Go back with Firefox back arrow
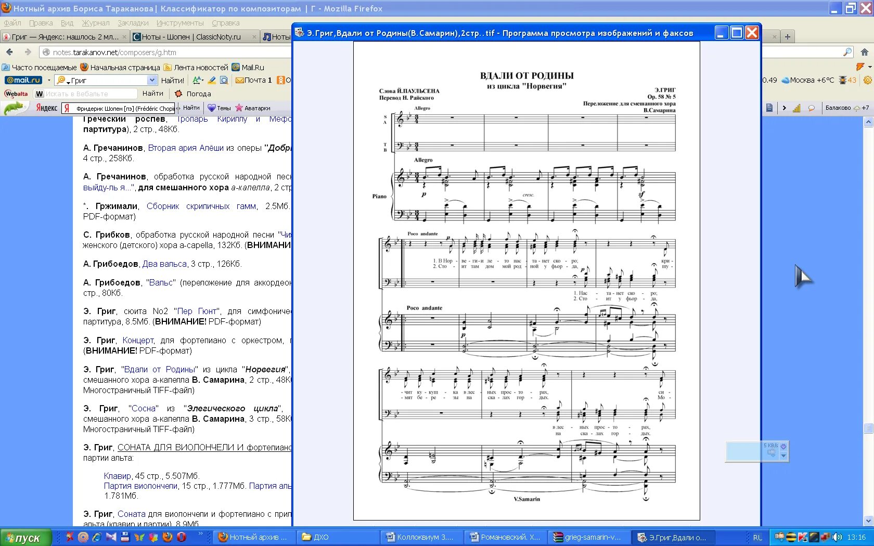Image resolution: width=874 pixels, height=546 pixels. [x=9, y=52]
